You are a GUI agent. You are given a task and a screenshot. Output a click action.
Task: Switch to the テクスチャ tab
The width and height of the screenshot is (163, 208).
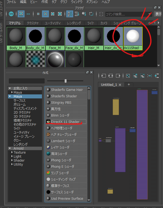point(33,23)
